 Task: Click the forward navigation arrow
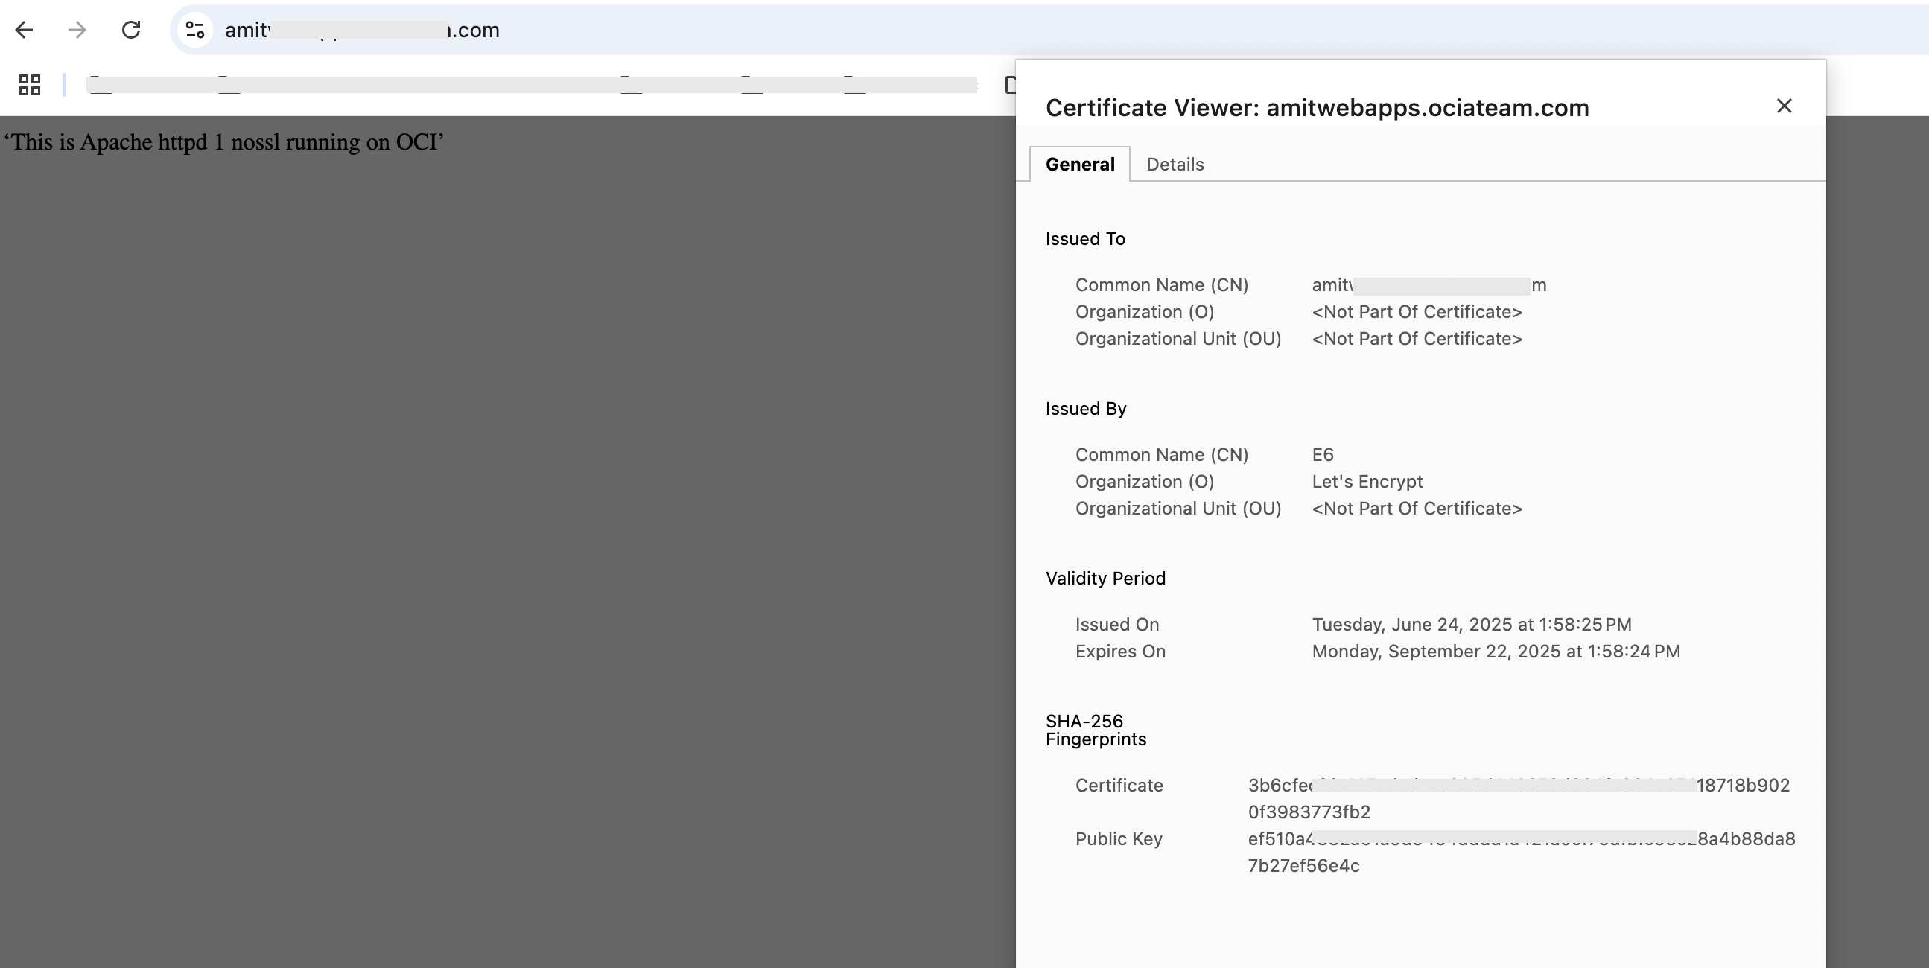77,30
